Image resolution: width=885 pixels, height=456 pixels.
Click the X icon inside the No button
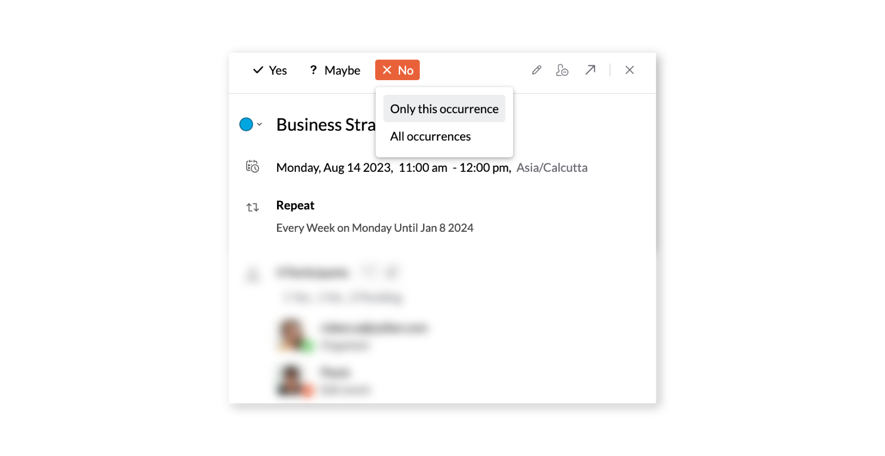(387, 70)
